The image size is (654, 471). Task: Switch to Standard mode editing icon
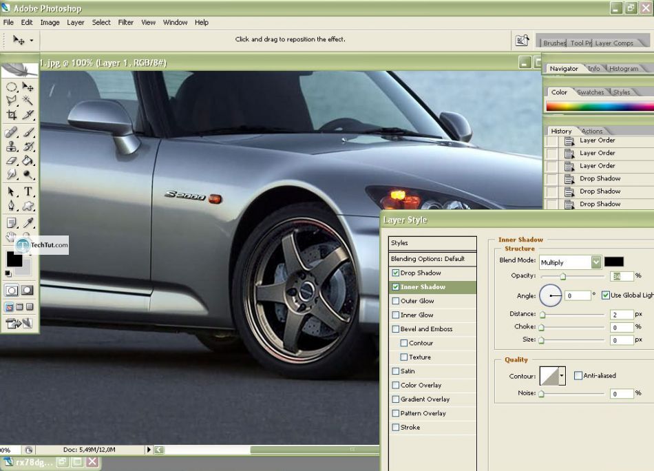coord(12,291)
